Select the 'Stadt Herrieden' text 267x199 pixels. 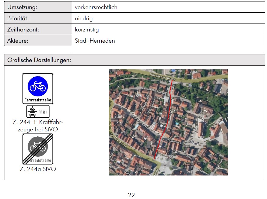click(x=95, y=41)
